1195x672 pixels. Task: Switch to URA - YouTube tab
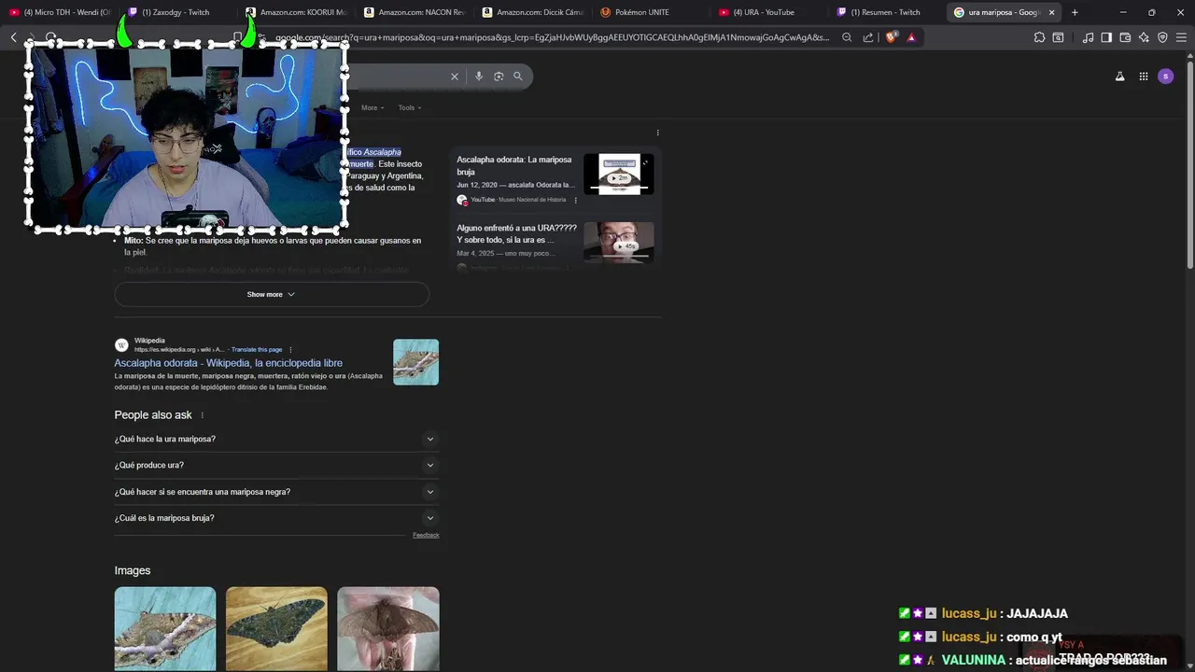click(x=771, y=12)
